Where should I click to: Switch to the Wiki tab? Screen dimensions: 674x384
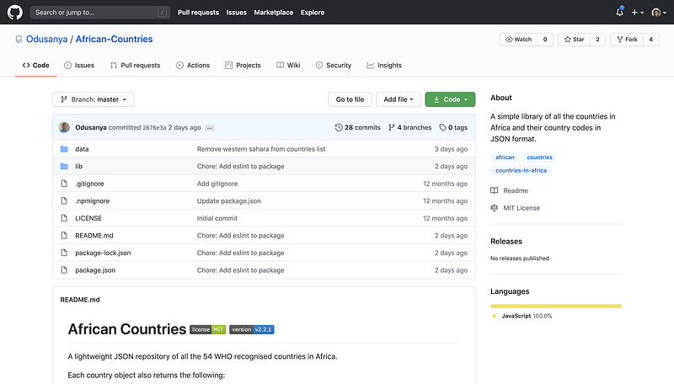(288, 66)
